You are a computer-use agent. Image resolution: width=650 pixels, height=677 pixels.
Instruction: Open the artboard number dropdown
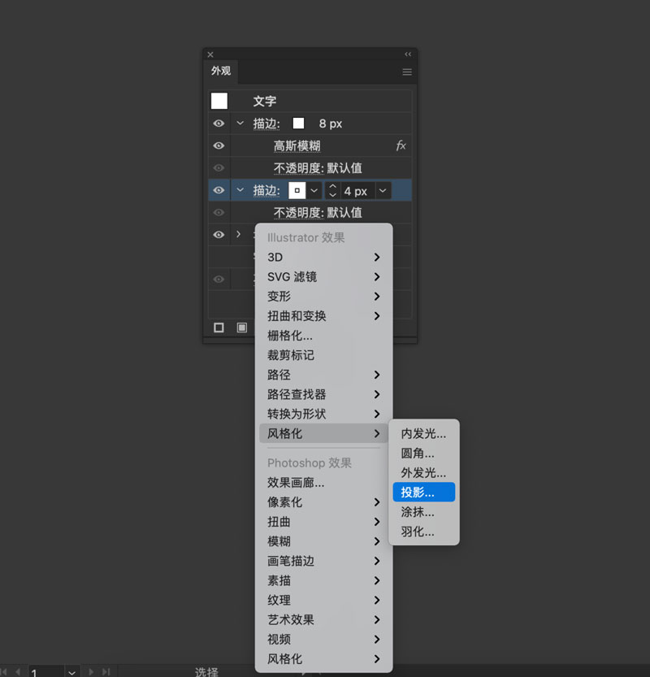(71, 672)
